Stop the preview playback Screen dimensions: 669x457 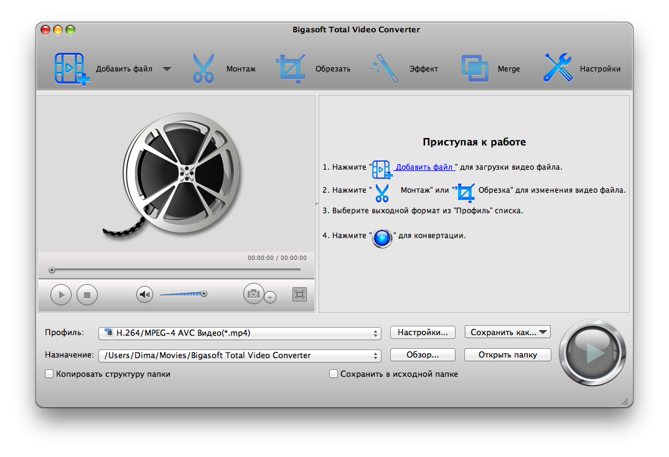[x=87, y=295]
